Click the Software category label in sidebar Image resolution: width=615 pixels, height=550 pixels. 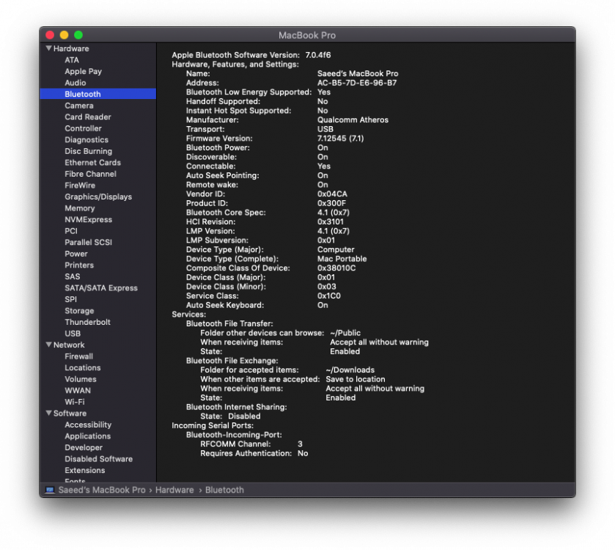tap(70, 413)
